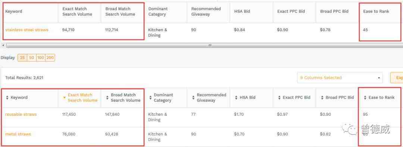Sort by Recommended Giveaway arrows
The width and height of the screenshot is (403, 147).
click(x=193, y=98)
